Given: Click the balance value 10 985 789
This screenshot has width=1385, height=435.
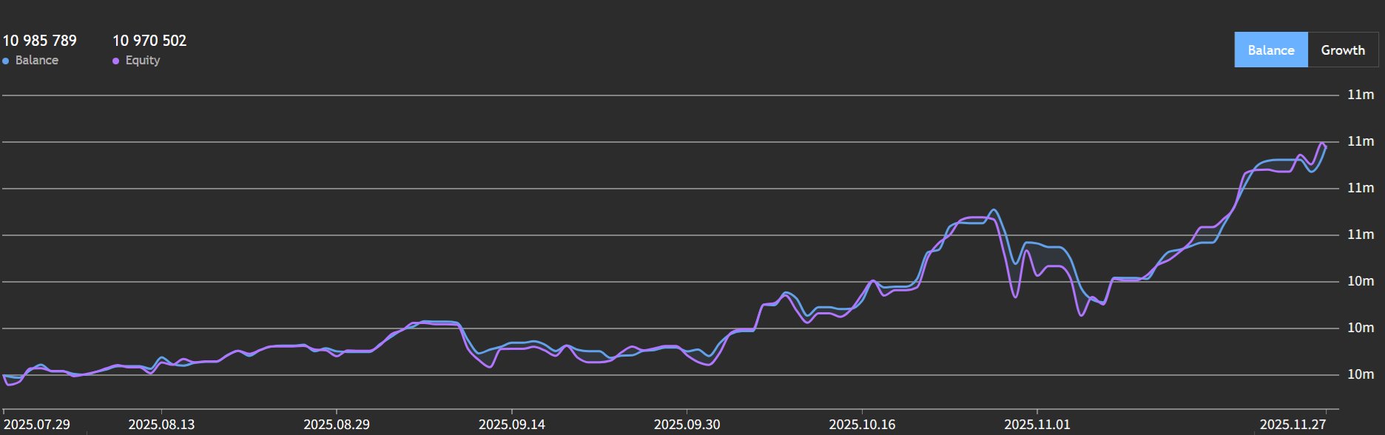Looking at the screenshot, I should pos(40,41).
